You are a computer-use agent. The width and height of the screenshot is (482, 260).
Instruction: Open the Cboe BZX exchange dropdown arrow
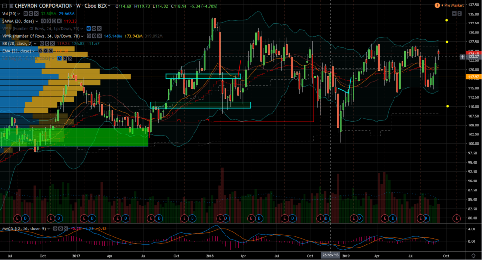point(109,6)
